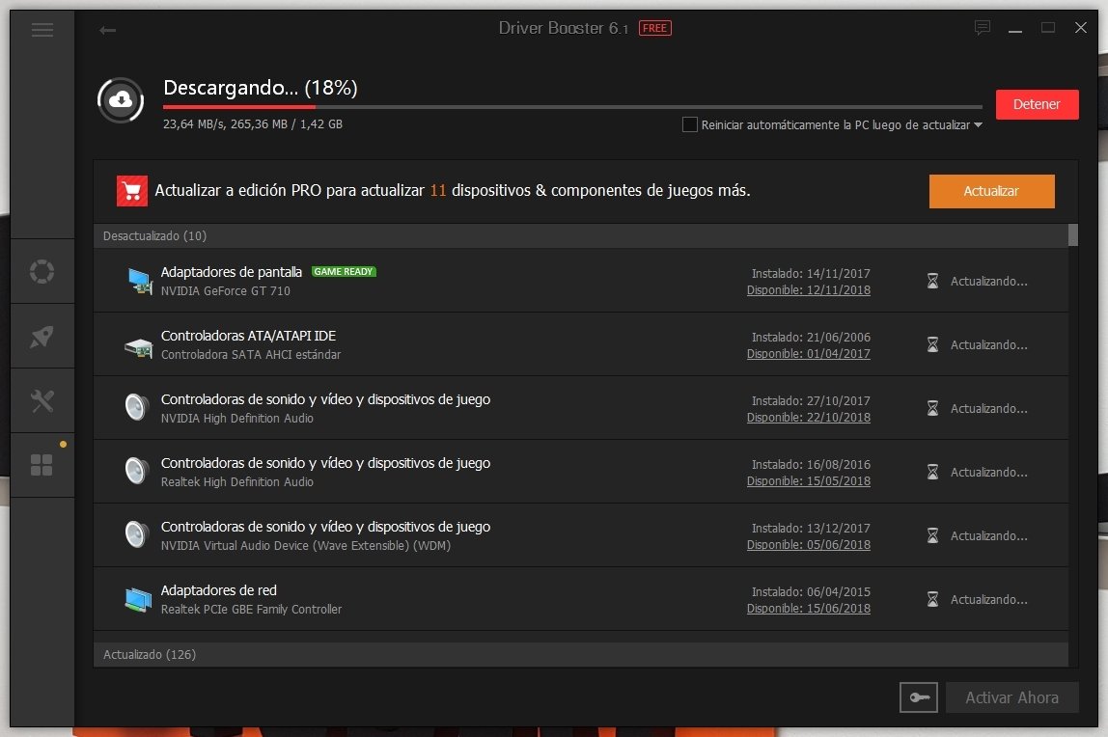This screenshot has height=737, width=1108.
Task: Expand the Actualizado (126) section
Action: pyautogui.click(x=580, y=654)
